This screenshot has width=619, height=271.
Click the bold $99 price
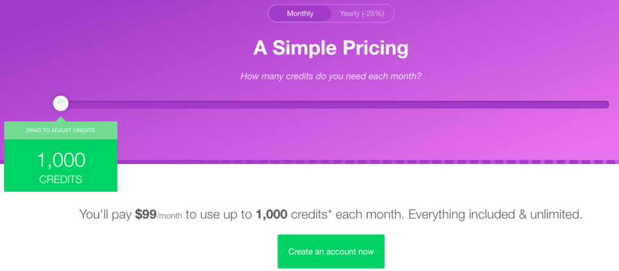pos(146,215)
